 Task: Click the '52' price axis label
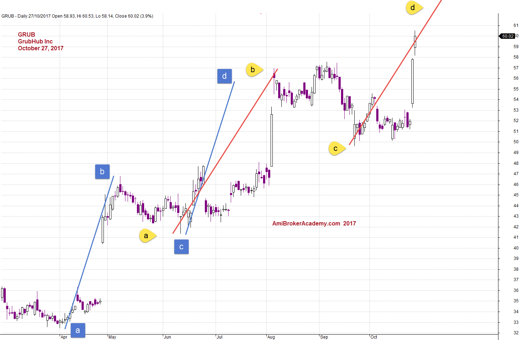[x=516, y=121]
